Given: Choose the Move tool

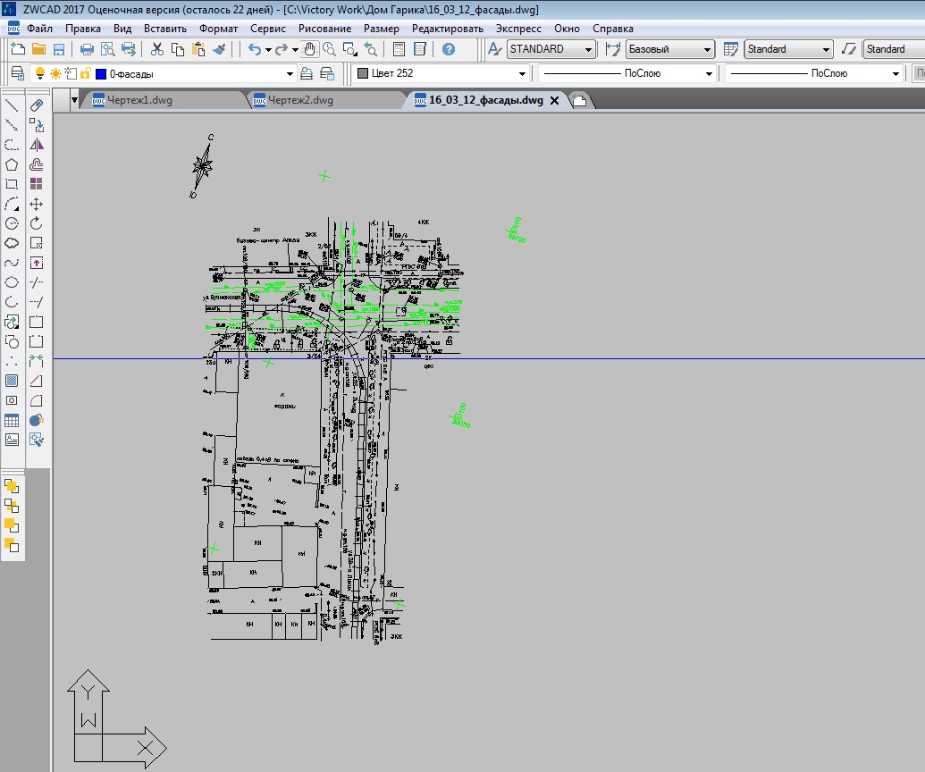Looking at the screenshot, I should pyautogui.click(x=37, y=204).
